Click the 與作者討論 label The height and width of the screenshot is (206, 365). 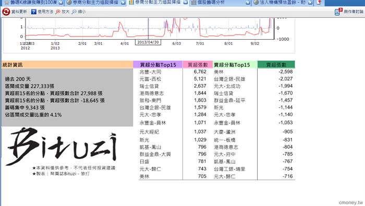click(354, 11)
